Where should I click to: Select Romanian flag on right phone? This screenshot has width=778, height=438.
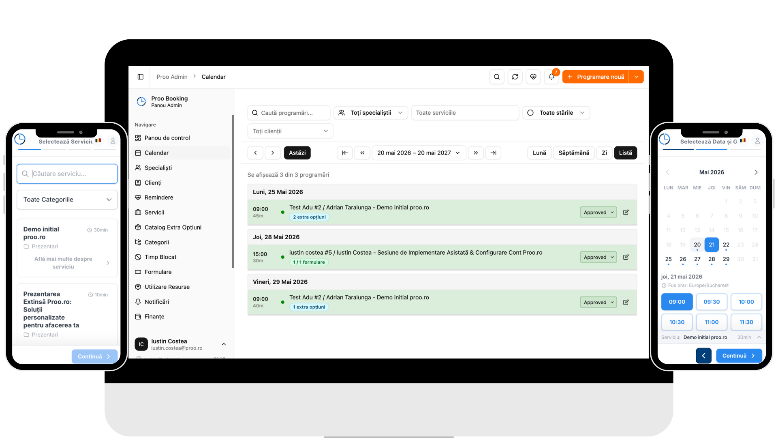pos(743,140)
